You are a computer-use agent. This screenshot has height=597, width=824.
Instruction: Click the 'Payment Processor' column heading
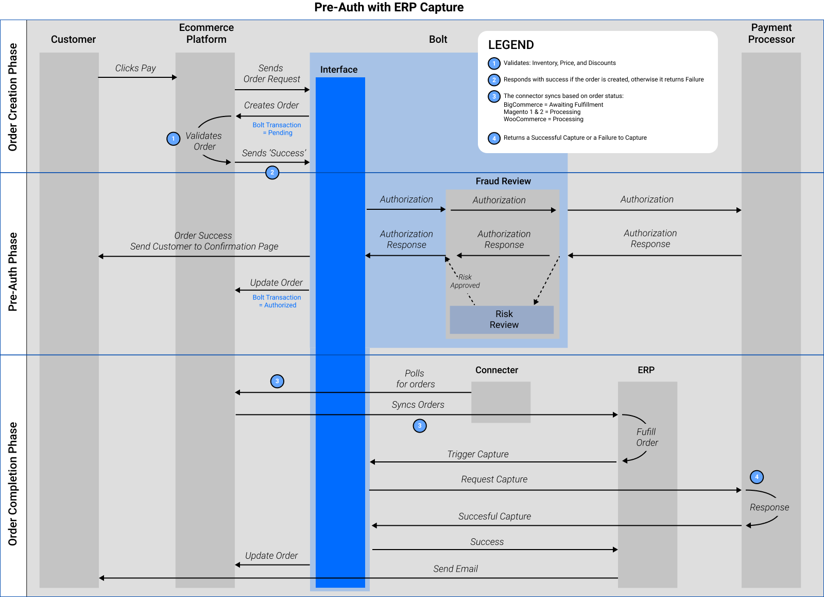tap(771, 34)
